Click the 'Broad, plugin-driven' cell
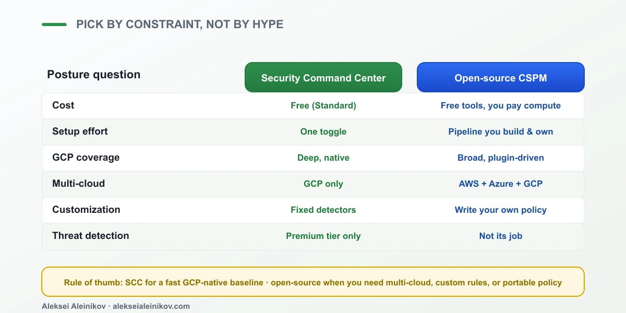Screen dimensions: 626x313 pos(501,158)
